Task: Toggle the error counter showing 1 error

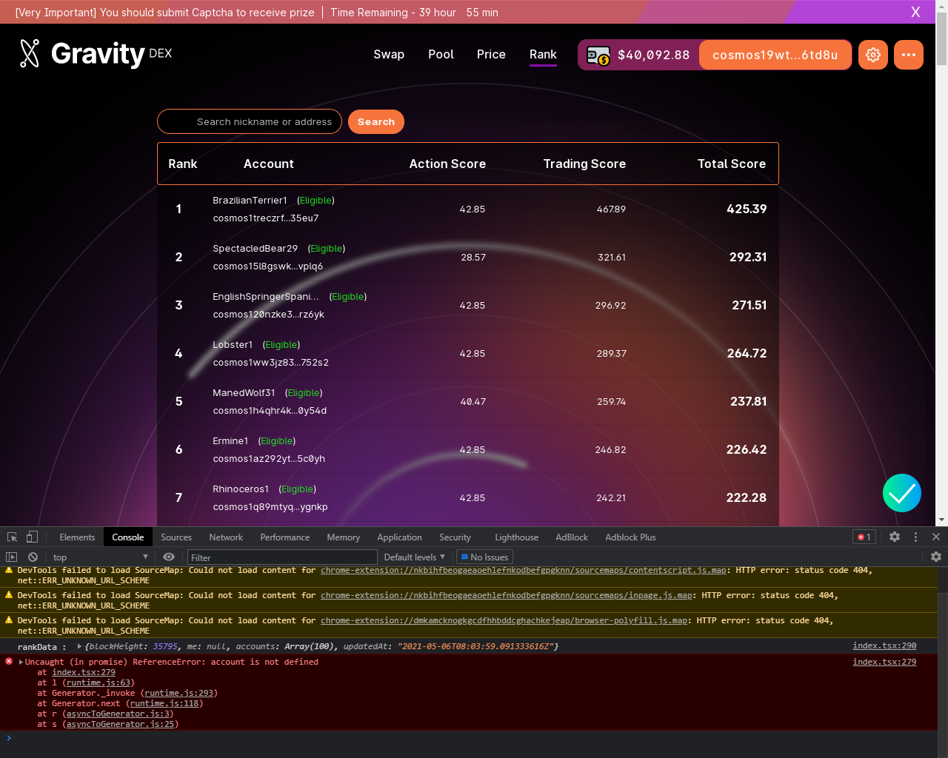Action: point(864,537)
